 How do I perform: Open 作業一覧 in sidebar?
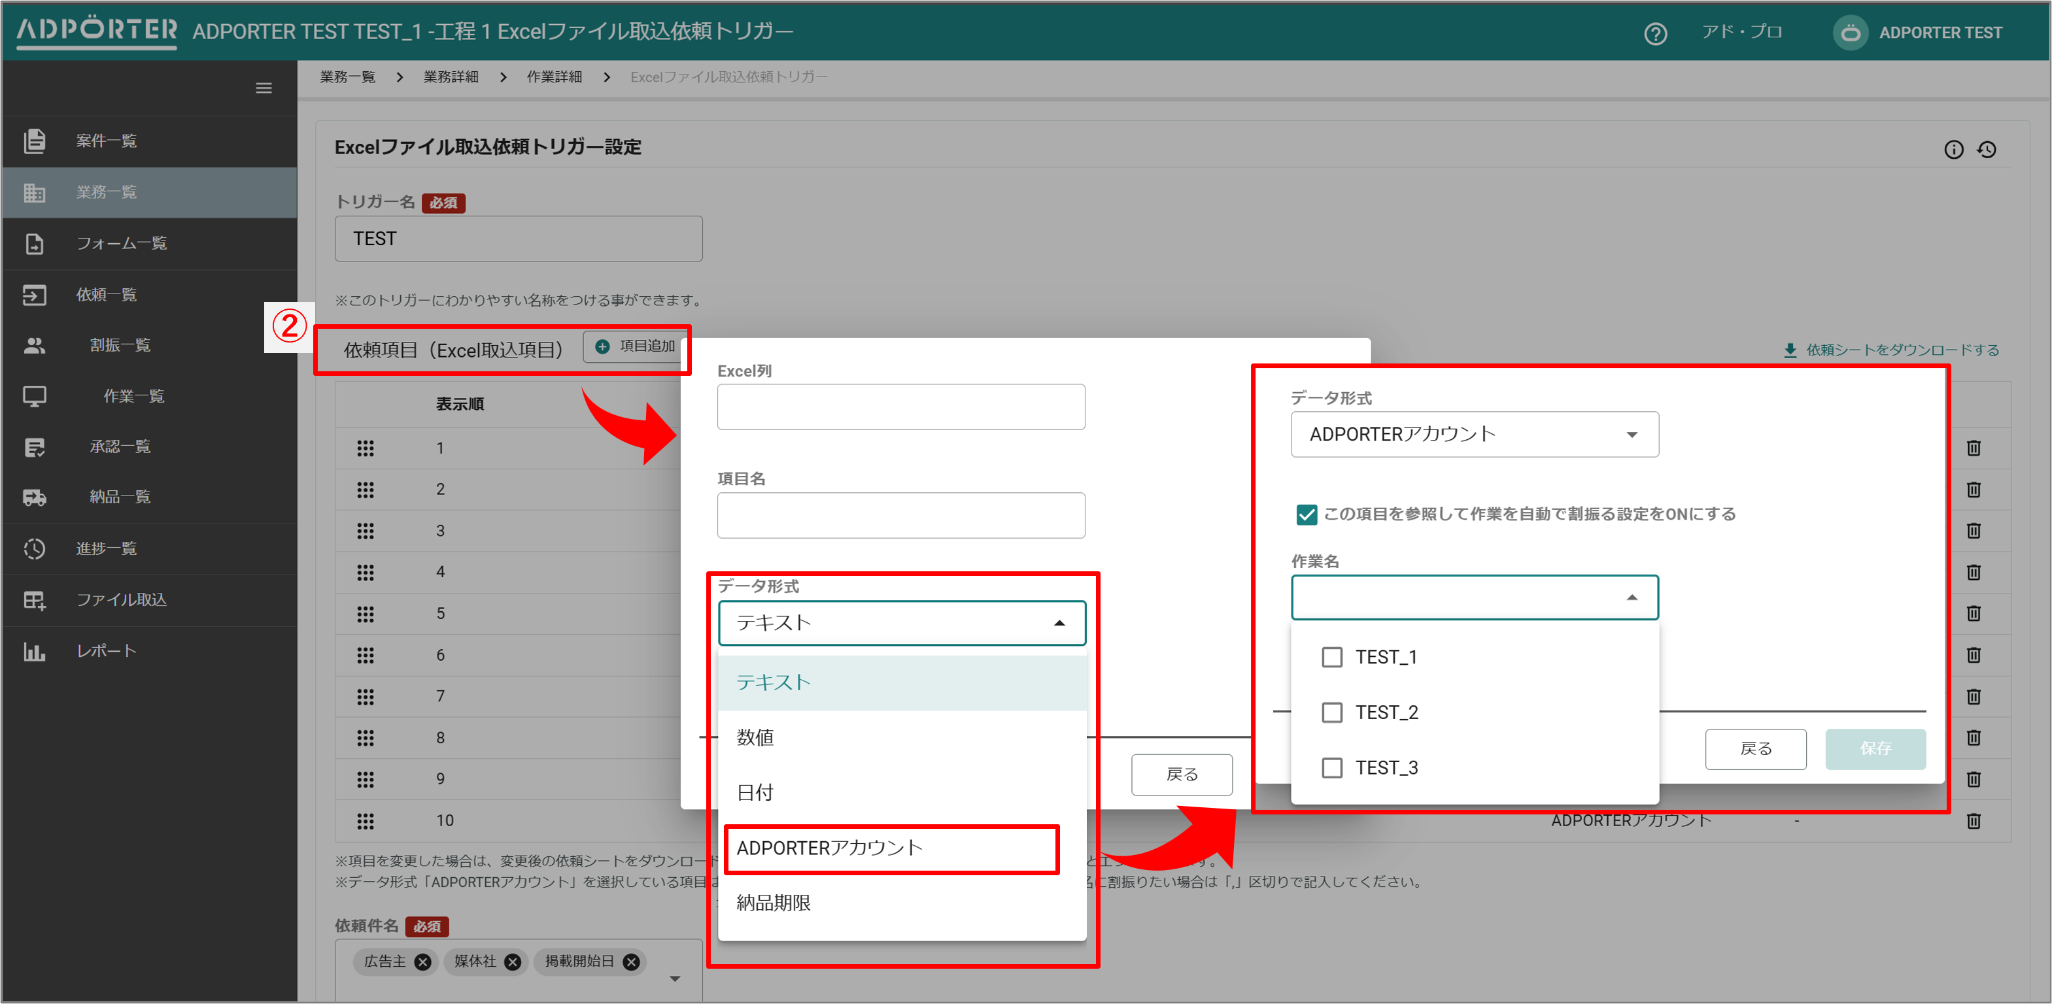pyautogui.click(x=149, y=397)
